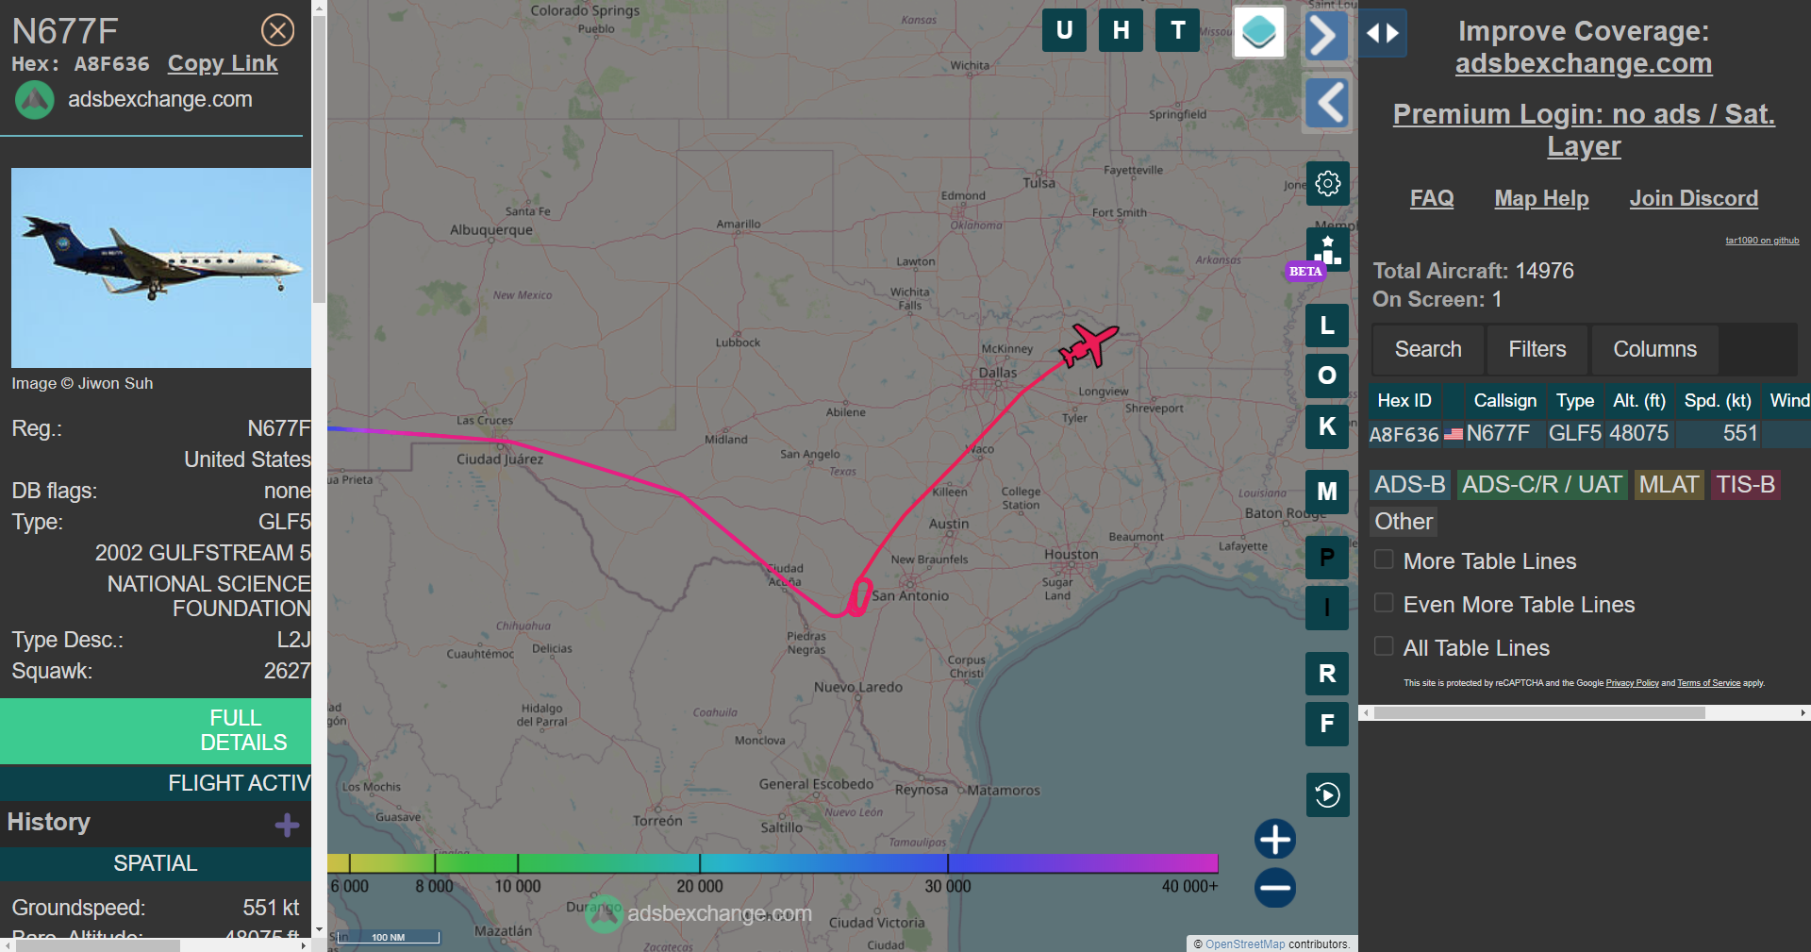Image resolution: width=1811 pixels, height=952 pixels.
Task: Click the aircraft table horizontal scrollbar
Action: (1539, 713)
